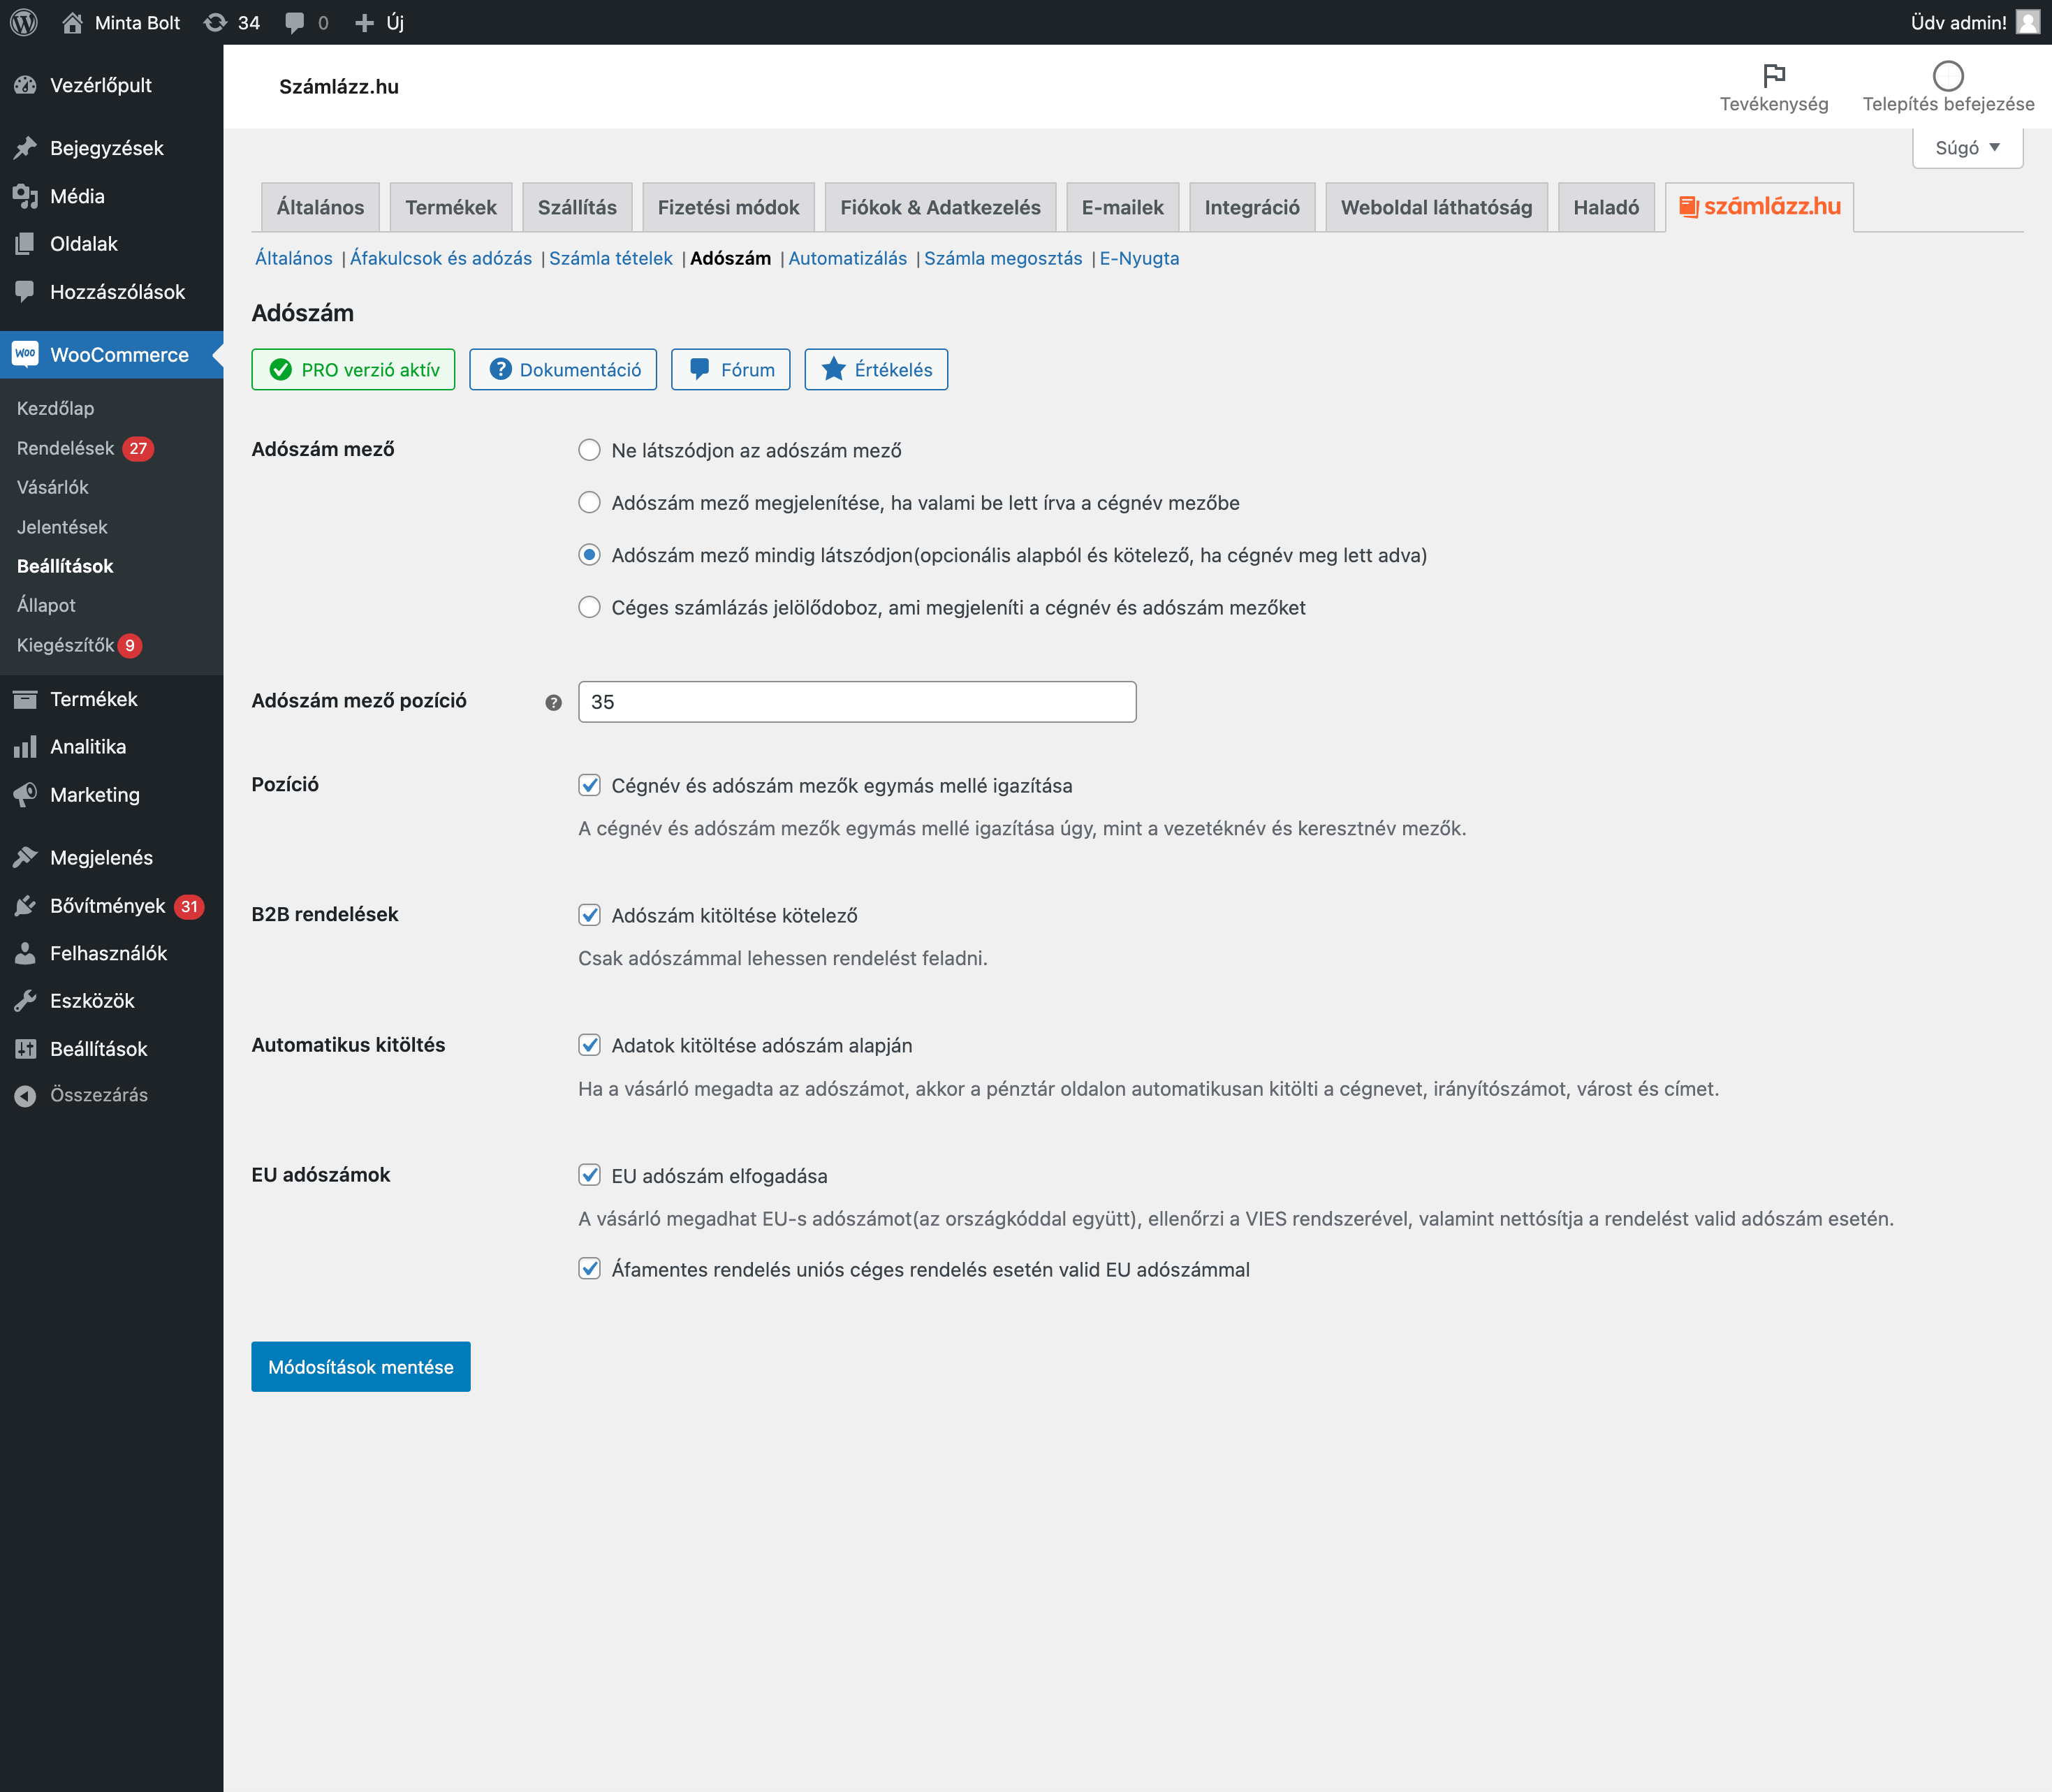Open Bővítmények plugins menu
Image resolution: width=2052 pixels, height=1792 pixels.
[112, 906]
